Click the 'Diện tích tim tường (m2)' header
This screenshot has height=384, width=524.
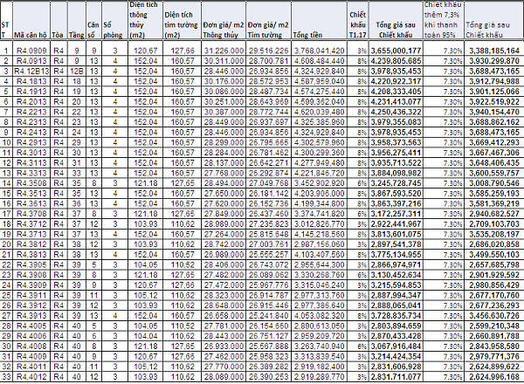[x=182, y=20]
